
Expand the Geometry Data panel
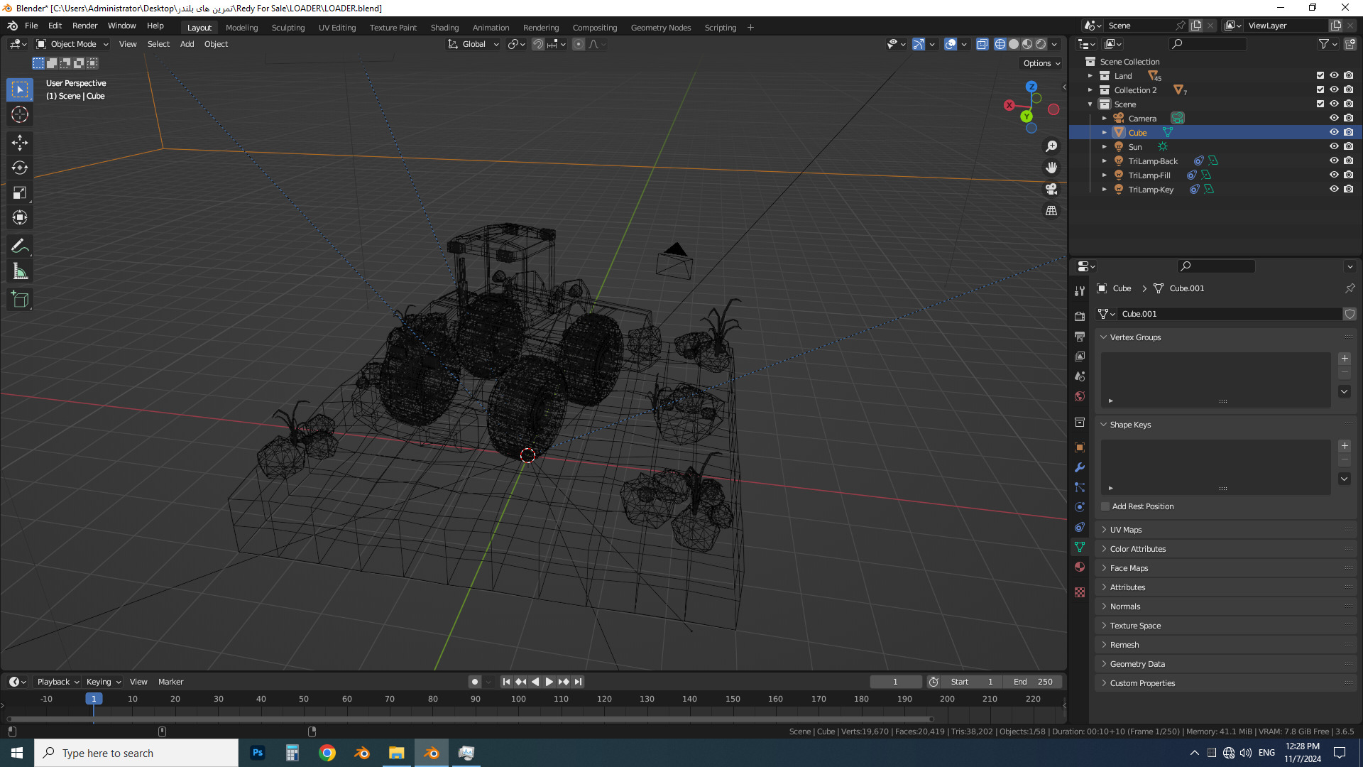tap(1137, 664)
